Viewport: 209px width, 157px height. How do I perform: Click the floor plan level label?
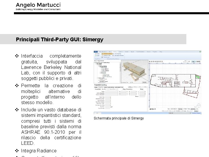[152, 109]
